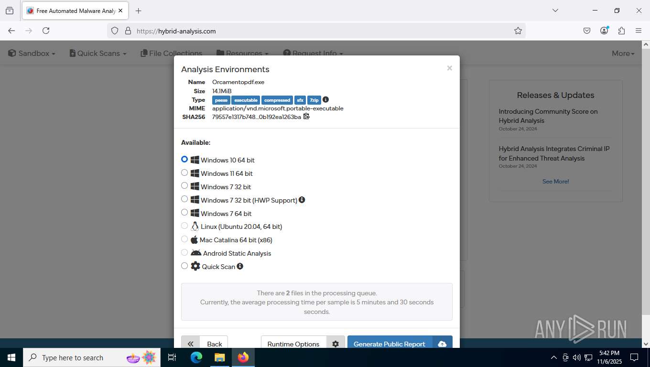Show hidden tray icons chevron
The width and height of the screenshot is (650, 367).
point(554,357)
